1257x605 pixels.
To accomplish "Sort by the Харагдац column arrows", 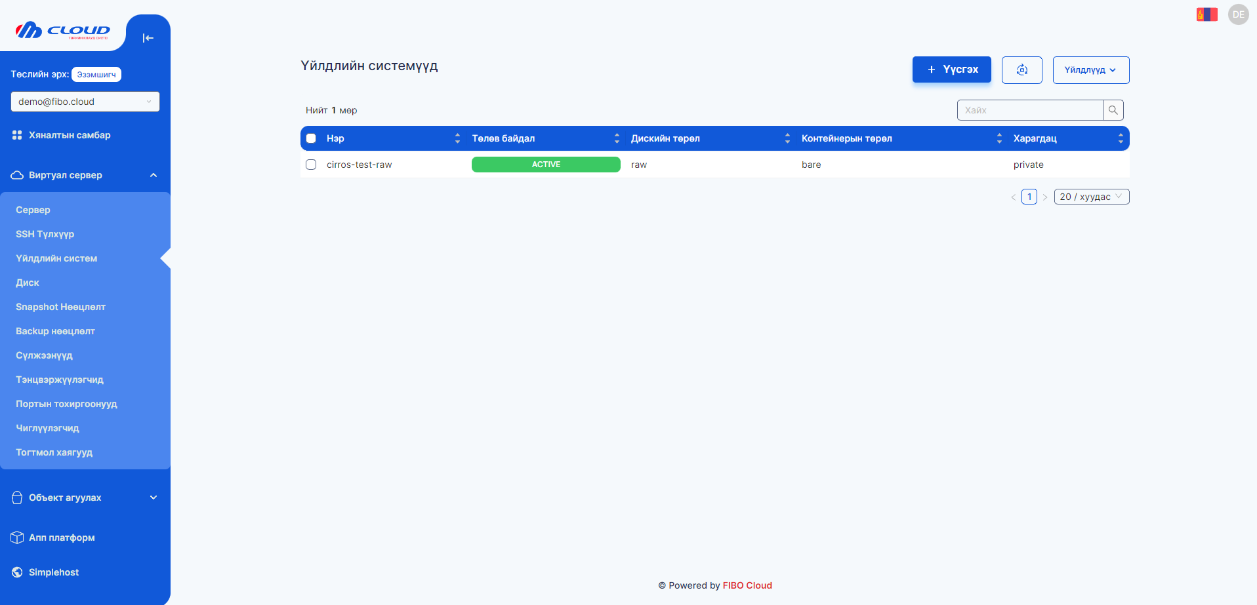I will click(1121, 138).
